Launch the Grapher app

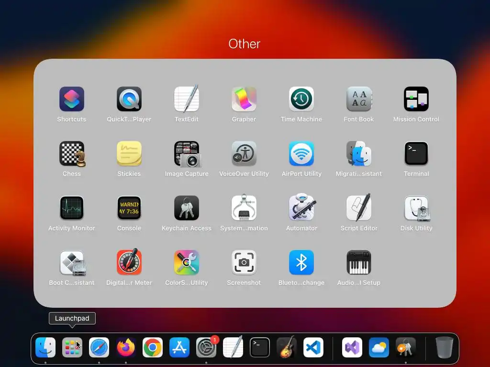click(244, 99)
